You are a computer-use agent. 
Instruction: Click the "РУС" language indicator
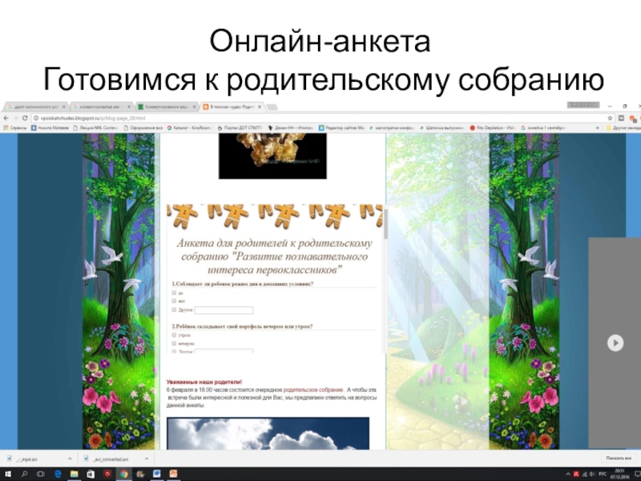(x=603, y=475)
